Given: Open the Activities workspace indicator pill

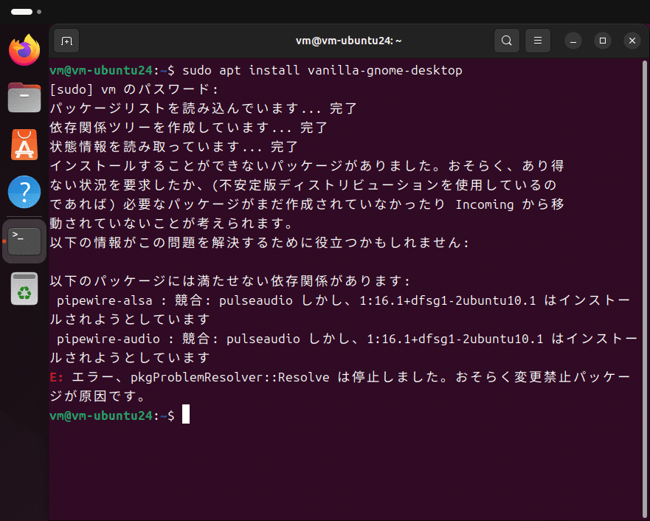Looking at the screenshot, I should pyautogui.click(x=22, y=12).
